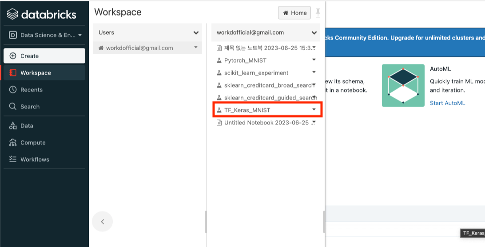Select the workdofficial@gmail.com home folder row

pyautogui.click(x=147, y=48)
